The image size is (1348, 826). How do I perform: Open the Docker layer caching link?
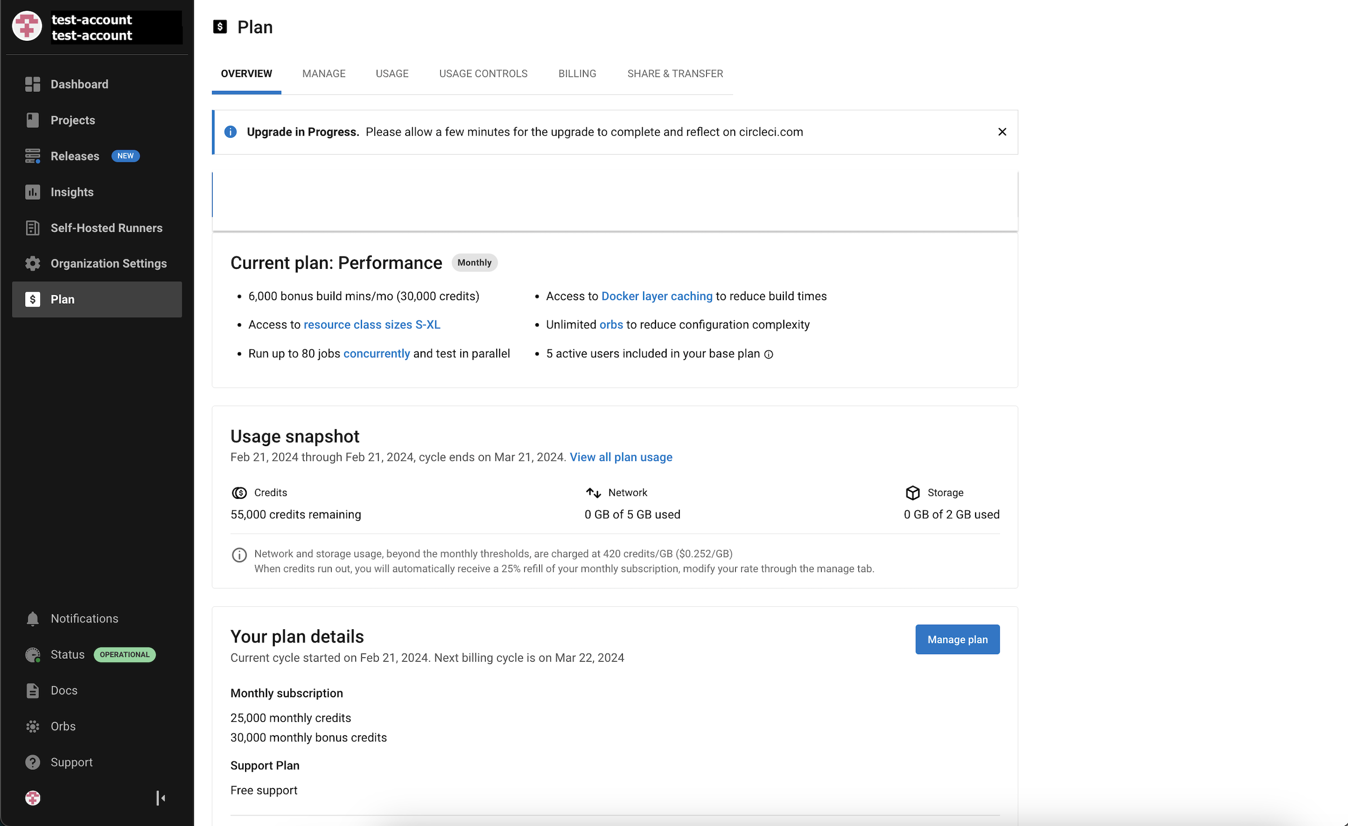click(657, 297)
